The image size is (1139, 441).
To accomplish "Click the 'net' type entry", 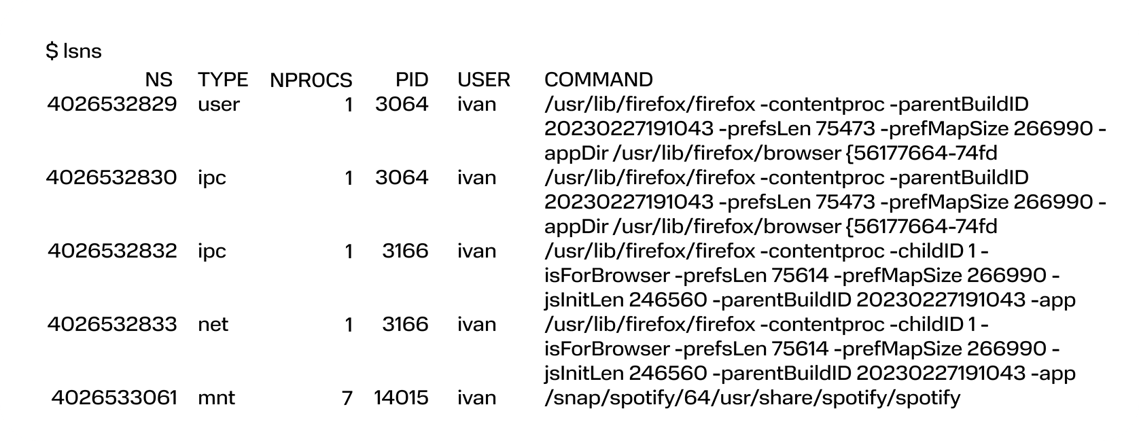I will click(213, 325).
